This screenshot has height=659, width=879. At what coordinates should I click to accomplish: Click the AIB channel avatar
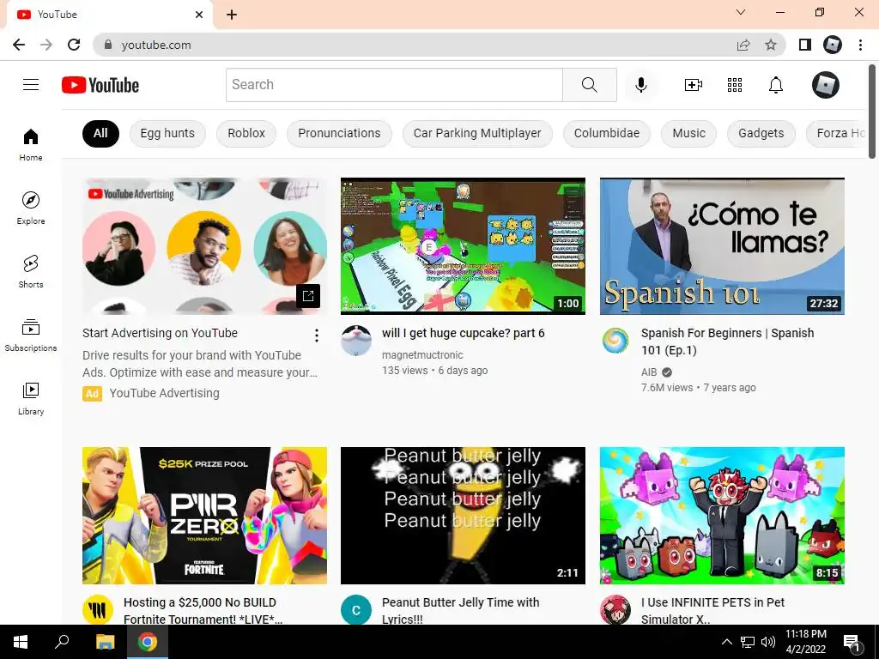(x=615, y=340)
